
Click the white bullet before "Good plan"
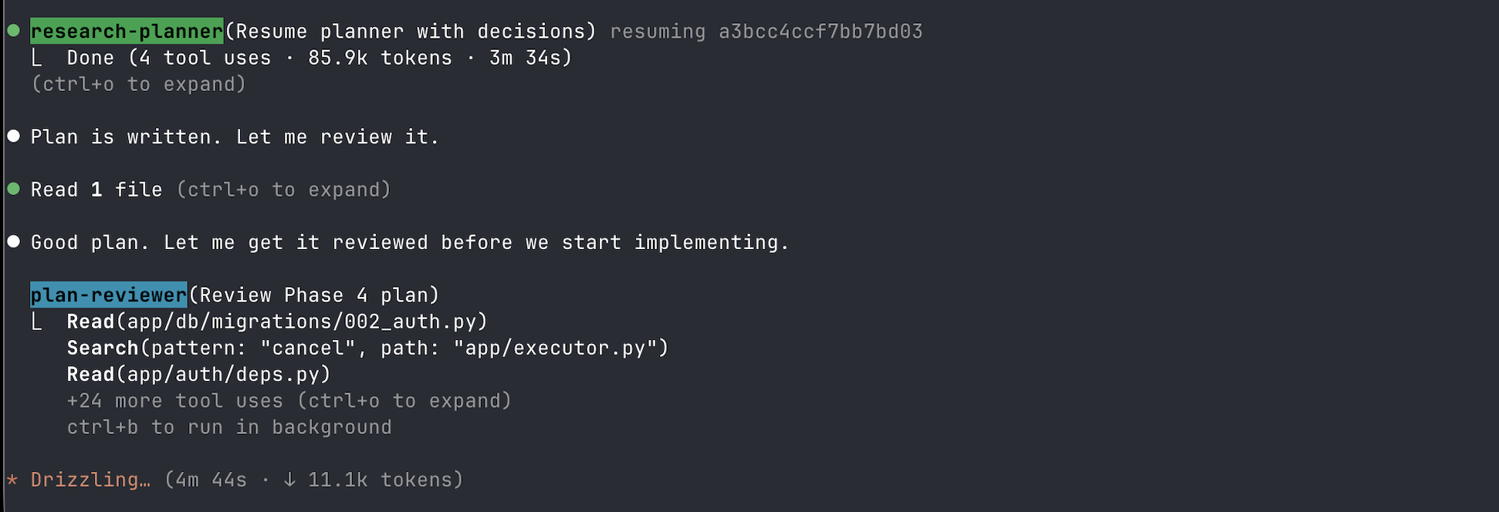tap(13, 242)
